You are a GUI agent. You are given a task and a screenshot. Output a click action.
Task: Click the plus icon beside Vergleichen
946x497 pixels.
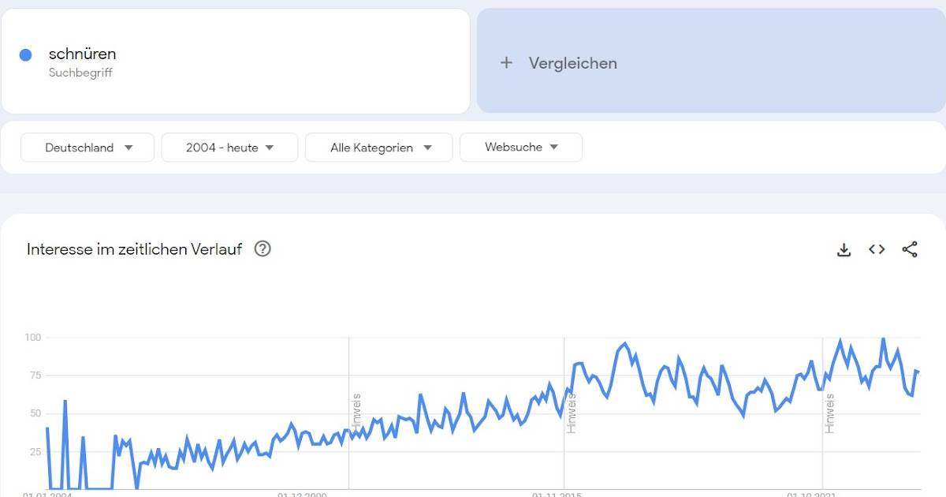pos(507,63)
